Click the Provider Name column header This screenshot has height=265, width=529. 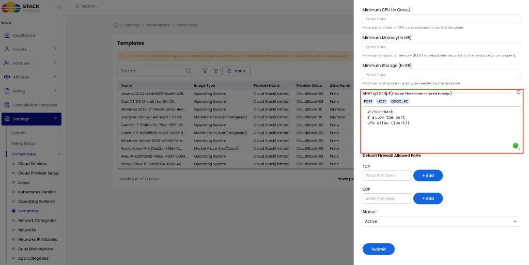pos(267,85)
